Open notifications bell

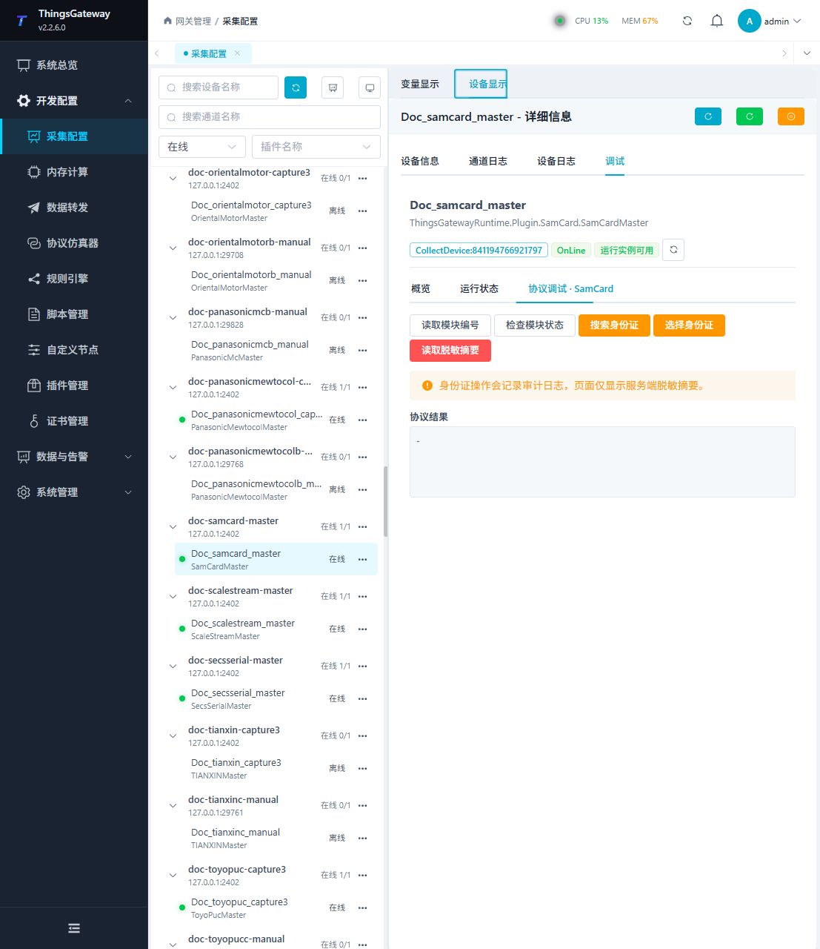[x=717, y=21]
